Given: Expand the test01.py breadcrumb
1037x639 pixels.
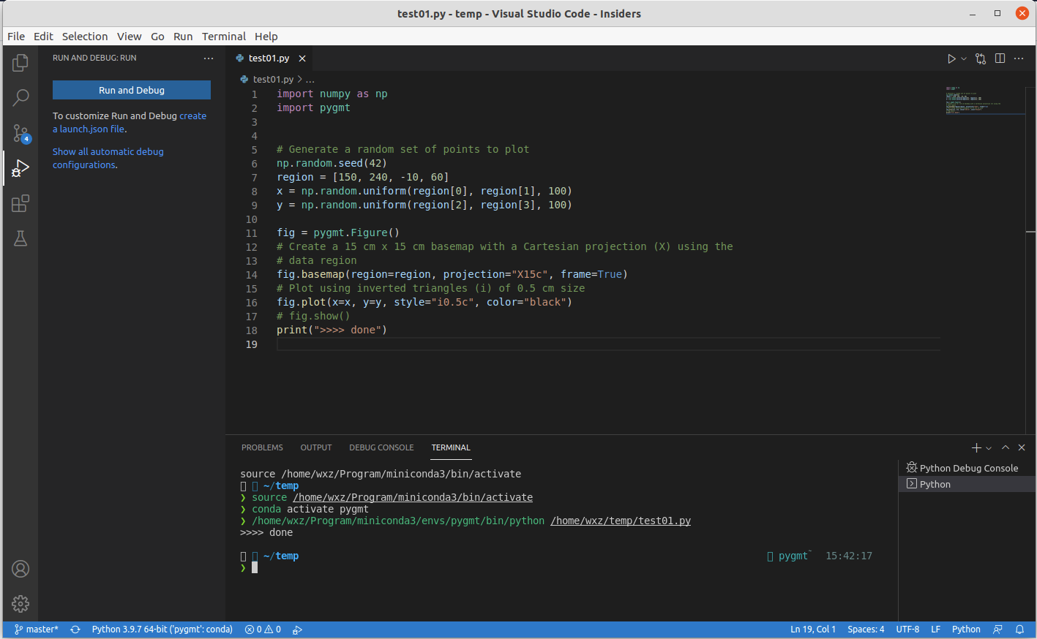Looking at the screenshot, I should pos(309,79).
